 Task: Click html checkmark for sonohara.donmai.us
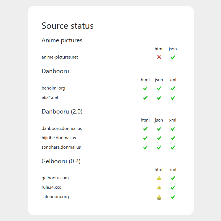point(145,148)
